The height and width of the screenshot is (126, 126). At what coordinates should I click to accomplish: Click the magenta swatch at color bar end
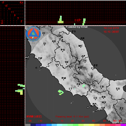[x=123, y=125]
